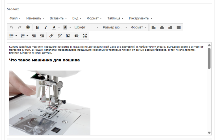The height and width of the screenshot is (140, 217).
Task: Remove link with the unlink icon
Action: (60, 36)
